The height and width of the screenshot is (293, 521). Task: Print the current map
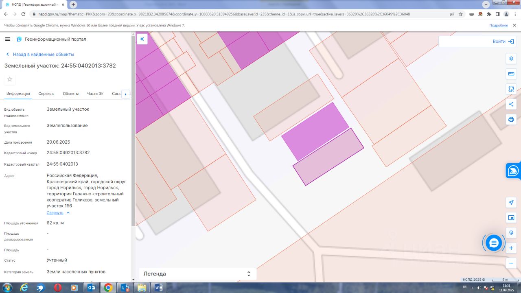pos(511,120)
